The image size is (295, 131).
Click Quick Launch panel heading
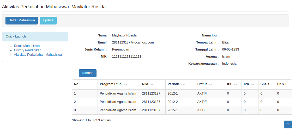click(35, 36)
